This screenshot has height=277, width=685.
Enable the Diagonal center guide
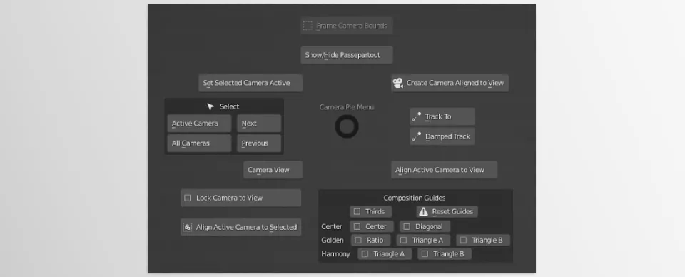click(x=407, y=227)
